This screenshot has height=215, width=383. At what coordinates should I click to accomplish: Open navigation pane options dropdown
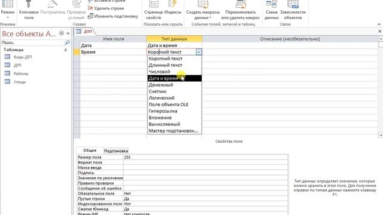[62, 33]
